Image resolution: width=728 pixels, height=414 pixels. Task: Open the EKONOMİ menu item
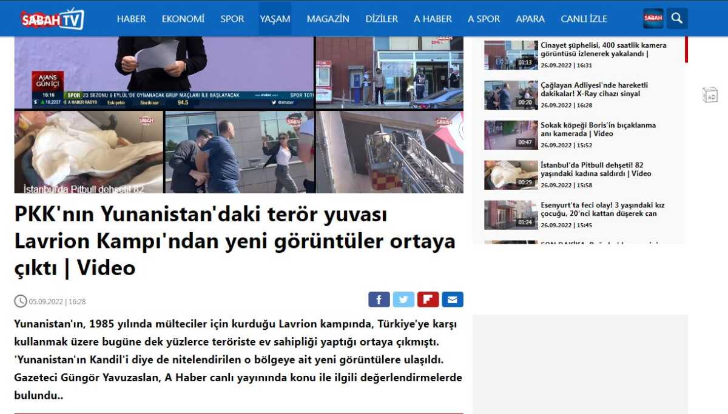pos(183,19)
